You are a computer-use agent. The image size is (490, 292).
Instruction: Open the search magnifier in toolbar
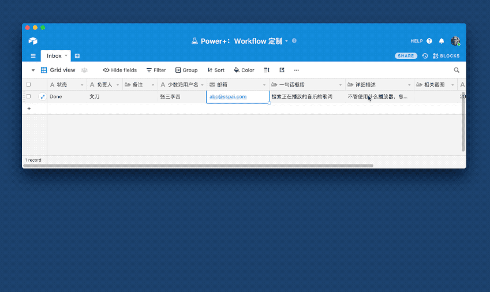tap(457, 70)
